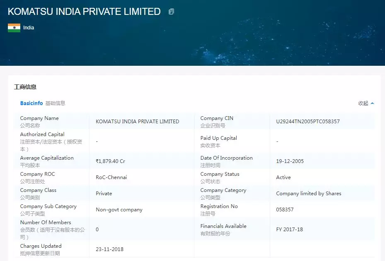This screenshot has width=385, height=261.
Task: Select the CIN value U29244TN2005PTC058357
Action: coord(308,122)
